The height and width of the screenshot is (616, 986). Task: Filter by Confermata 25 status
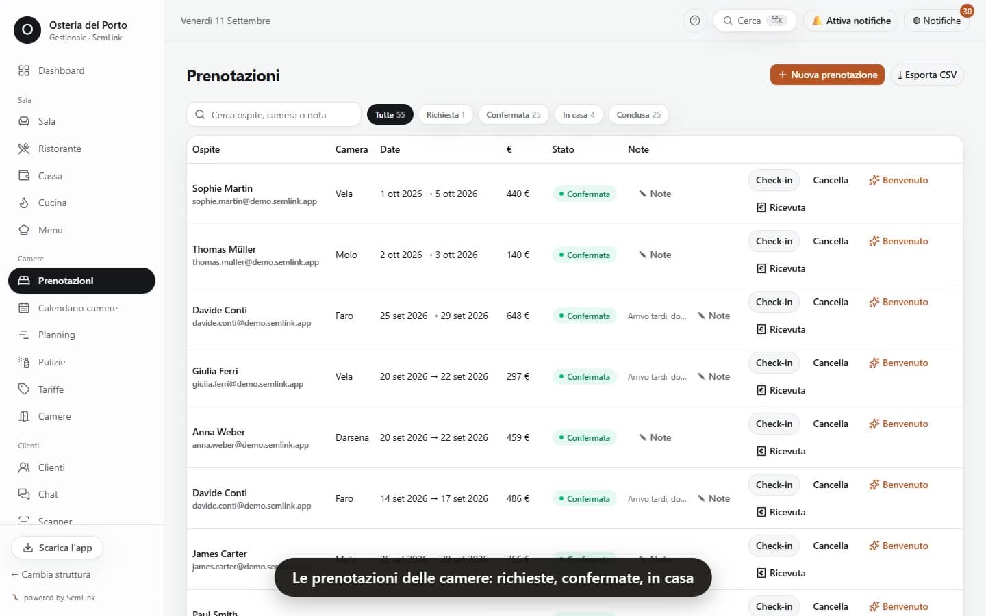pyautogui.click(x=514, y=114)
